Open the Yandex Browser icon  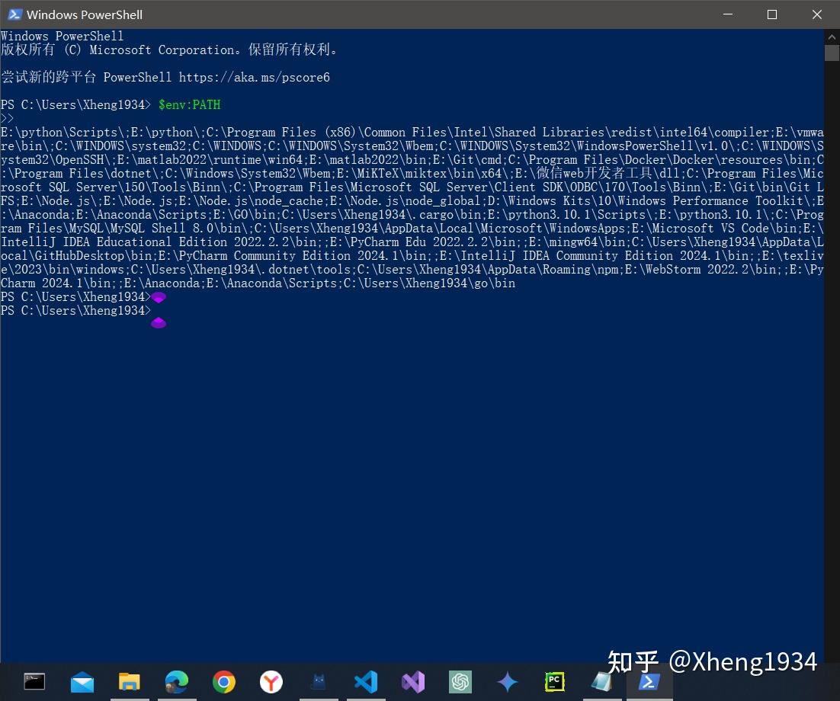(x=271, y=682)
